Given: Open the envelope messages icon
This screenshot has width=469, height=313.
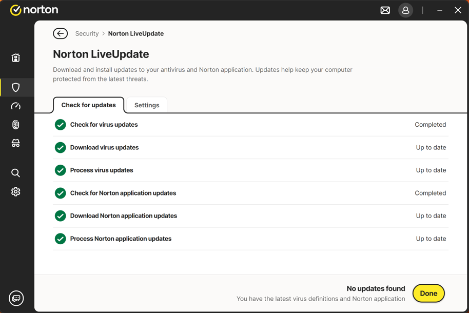Looking at the screenshot, I should point(385,10).
